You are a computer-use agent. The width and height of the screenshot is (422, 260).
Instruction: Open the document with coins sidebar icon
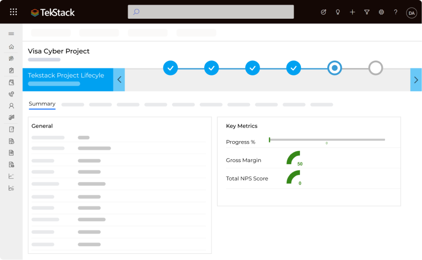(x=12, y=165)
